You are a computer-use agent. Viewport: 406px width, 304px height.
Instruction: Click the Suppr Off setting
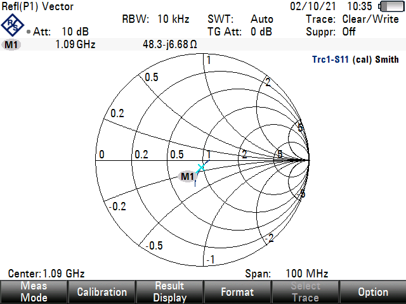pyautogui.click(x=331, y=32)
